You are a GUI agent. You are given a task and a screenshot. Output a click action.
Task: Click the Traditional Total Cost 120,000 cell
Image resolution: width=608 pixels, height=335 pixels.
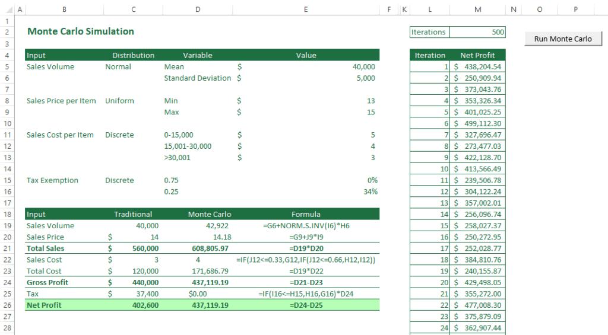(x=134, y=271)
